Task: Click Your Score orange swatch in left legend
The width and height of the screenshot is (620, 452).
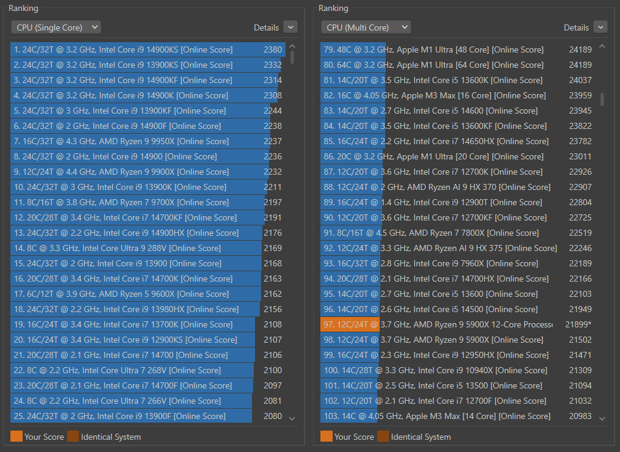Action: pyautogui.click(x=17, y=436)
